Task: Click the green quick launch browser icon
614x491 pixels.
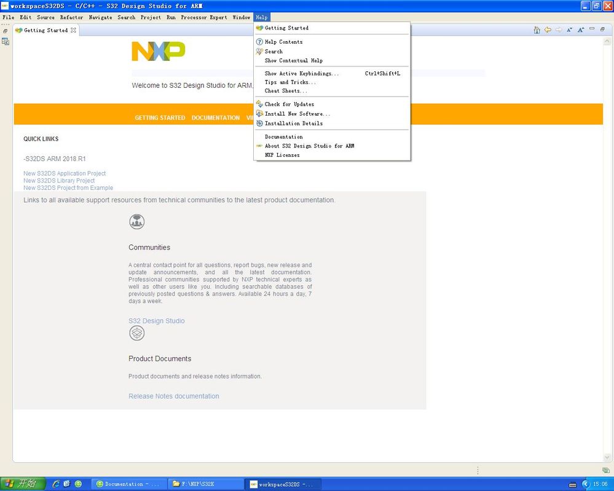Action: (78, 484)
